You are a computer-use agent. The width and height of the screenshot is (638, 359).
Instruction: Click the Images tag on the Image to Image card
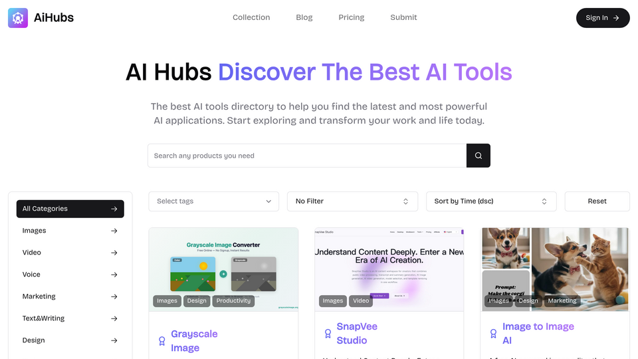point(498,300)
